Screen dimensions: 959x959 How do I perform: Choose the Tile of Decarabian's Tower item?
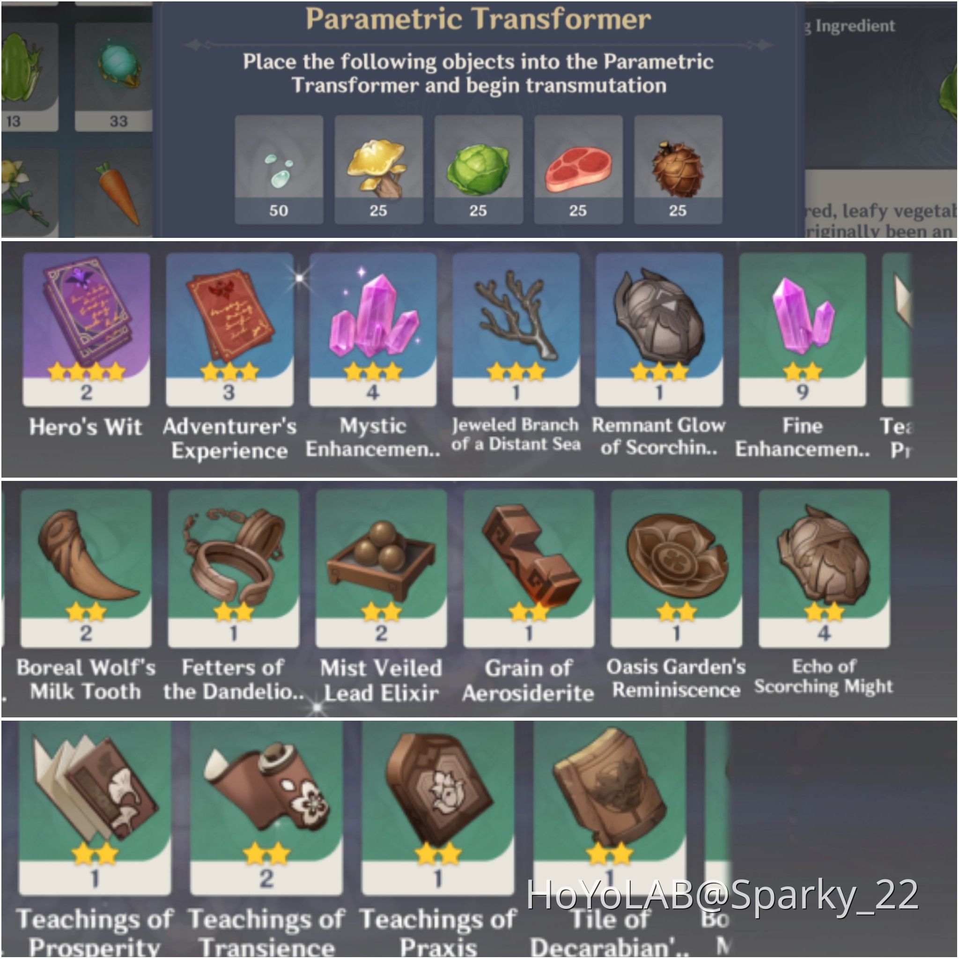pos(610,809)
